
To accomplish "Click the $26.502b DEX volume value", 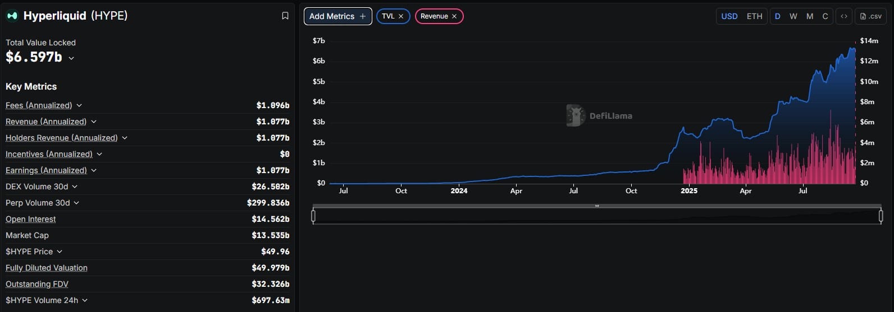I will click(x=271, y=187).
